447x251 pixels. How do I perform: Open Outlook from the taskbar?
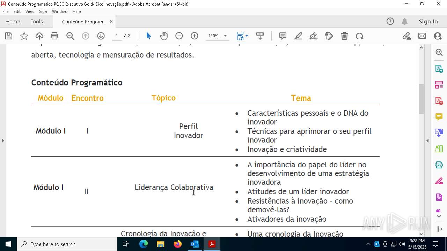pos(195,244)
